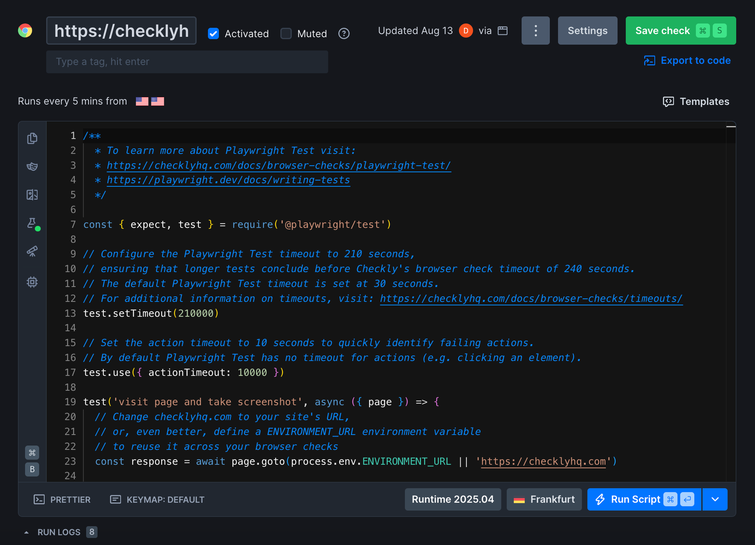Collapse the RUN LOGS section
The width and height of the screenshot is (755, 545).
[26, 532]
